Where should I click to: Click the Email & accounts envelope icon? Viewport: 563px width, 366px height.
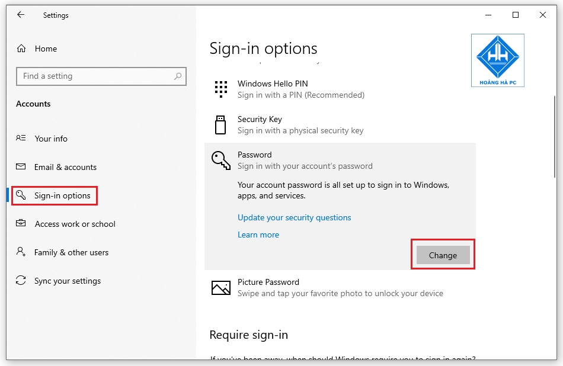[21, 166]
